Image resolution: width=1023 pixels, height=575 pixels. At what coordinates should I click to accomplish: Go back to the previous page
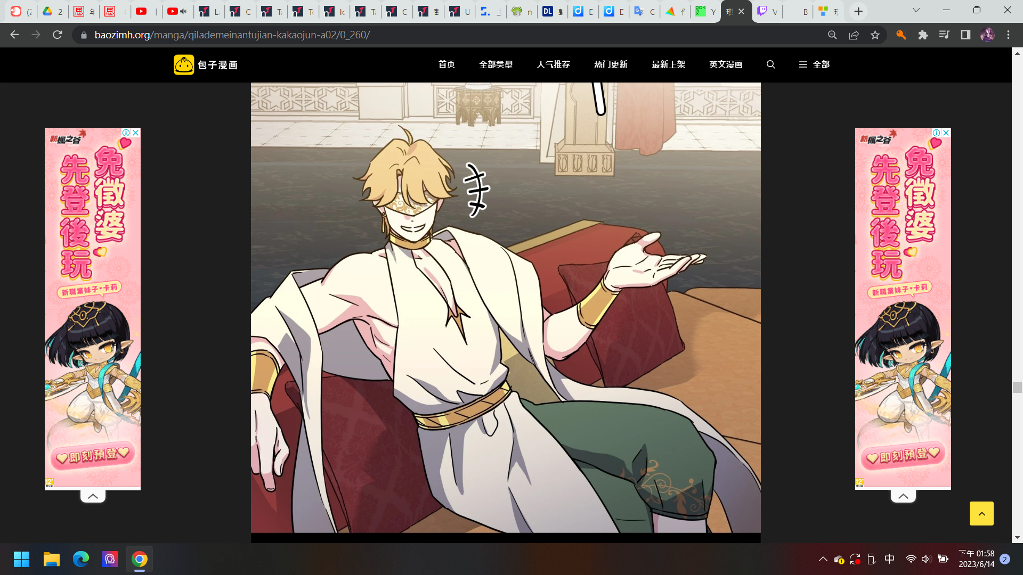[x=14, y=35]
